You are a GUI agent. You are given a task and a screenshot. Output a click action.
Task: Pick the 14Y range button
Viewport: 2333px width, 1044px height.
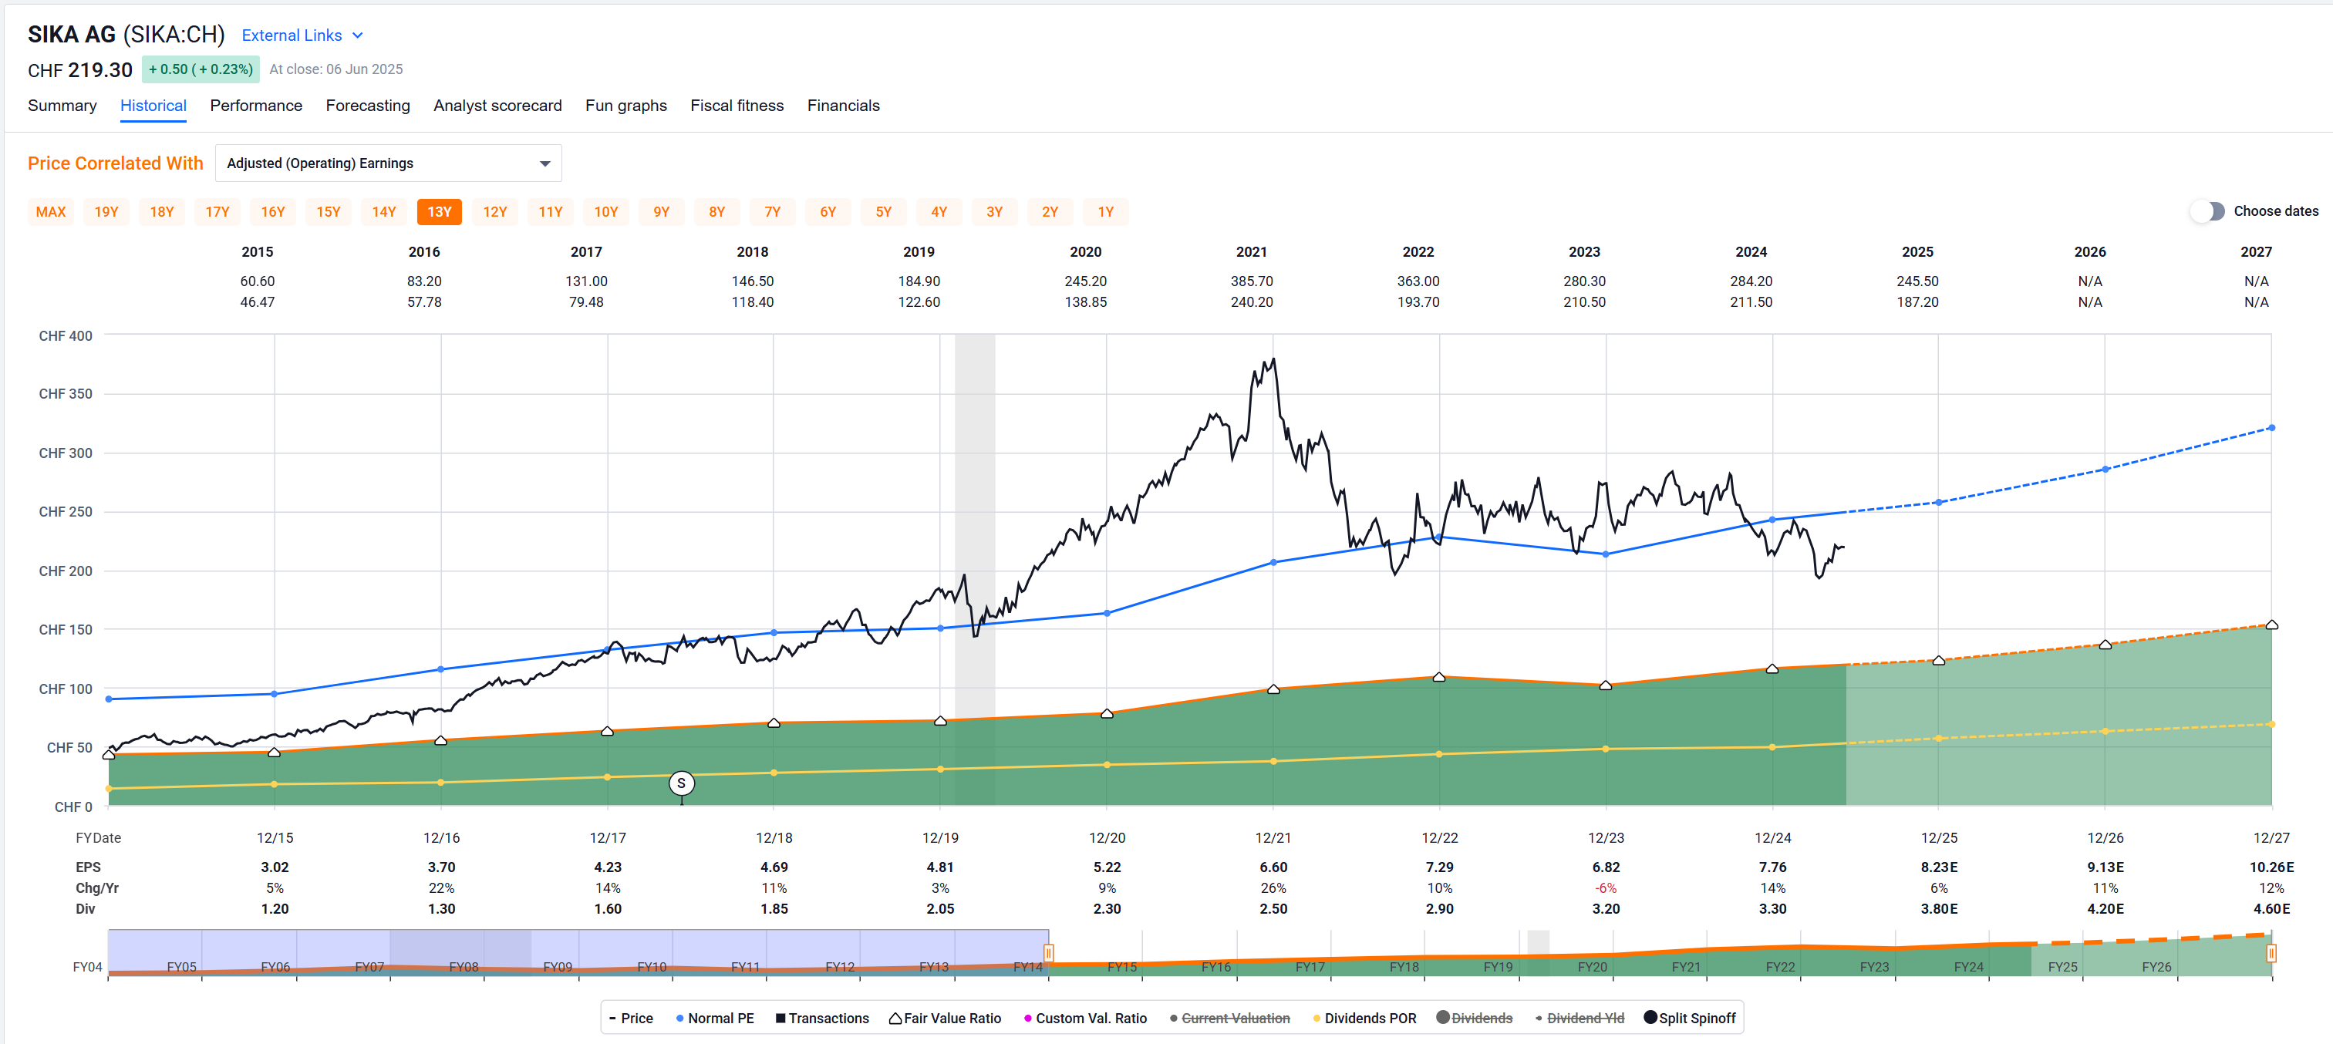[384, 212]
